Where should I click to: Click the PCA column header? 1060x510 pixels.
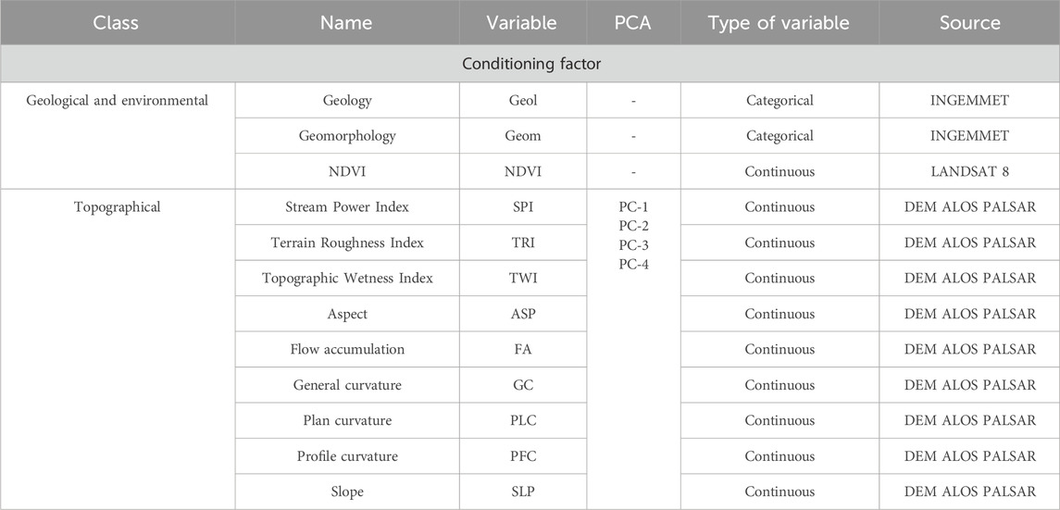(633, 23)
